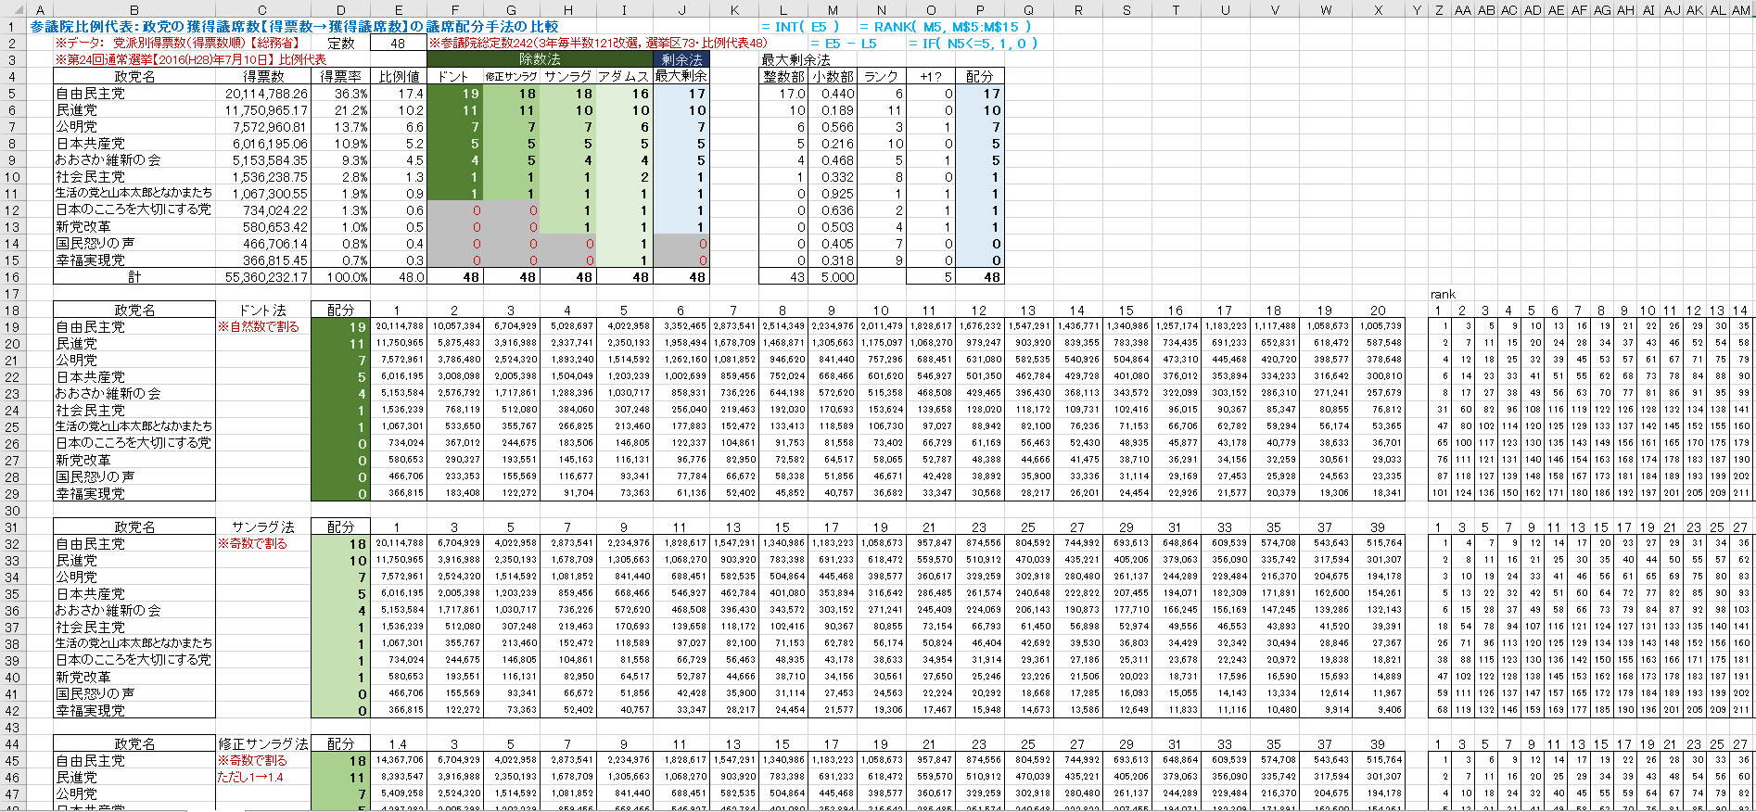Select column header P
This screenshot has height=812, width=1756.
[979, 9]
